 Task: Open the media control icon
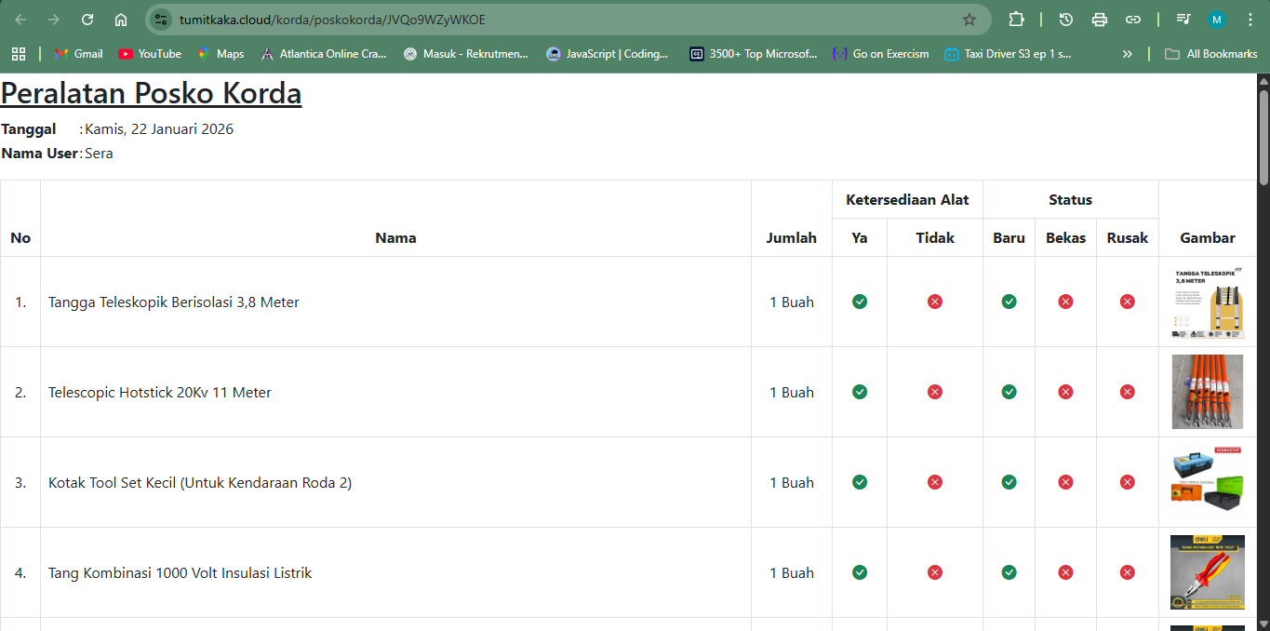[1183, 20]
